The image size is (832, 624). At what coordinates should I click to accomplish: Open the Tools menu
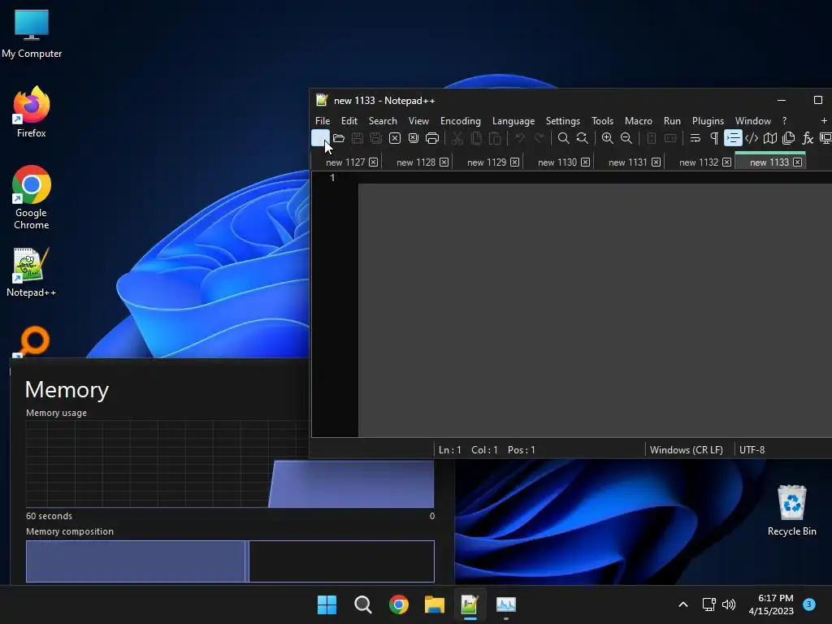pyautogui.click(x=602, y=121)
